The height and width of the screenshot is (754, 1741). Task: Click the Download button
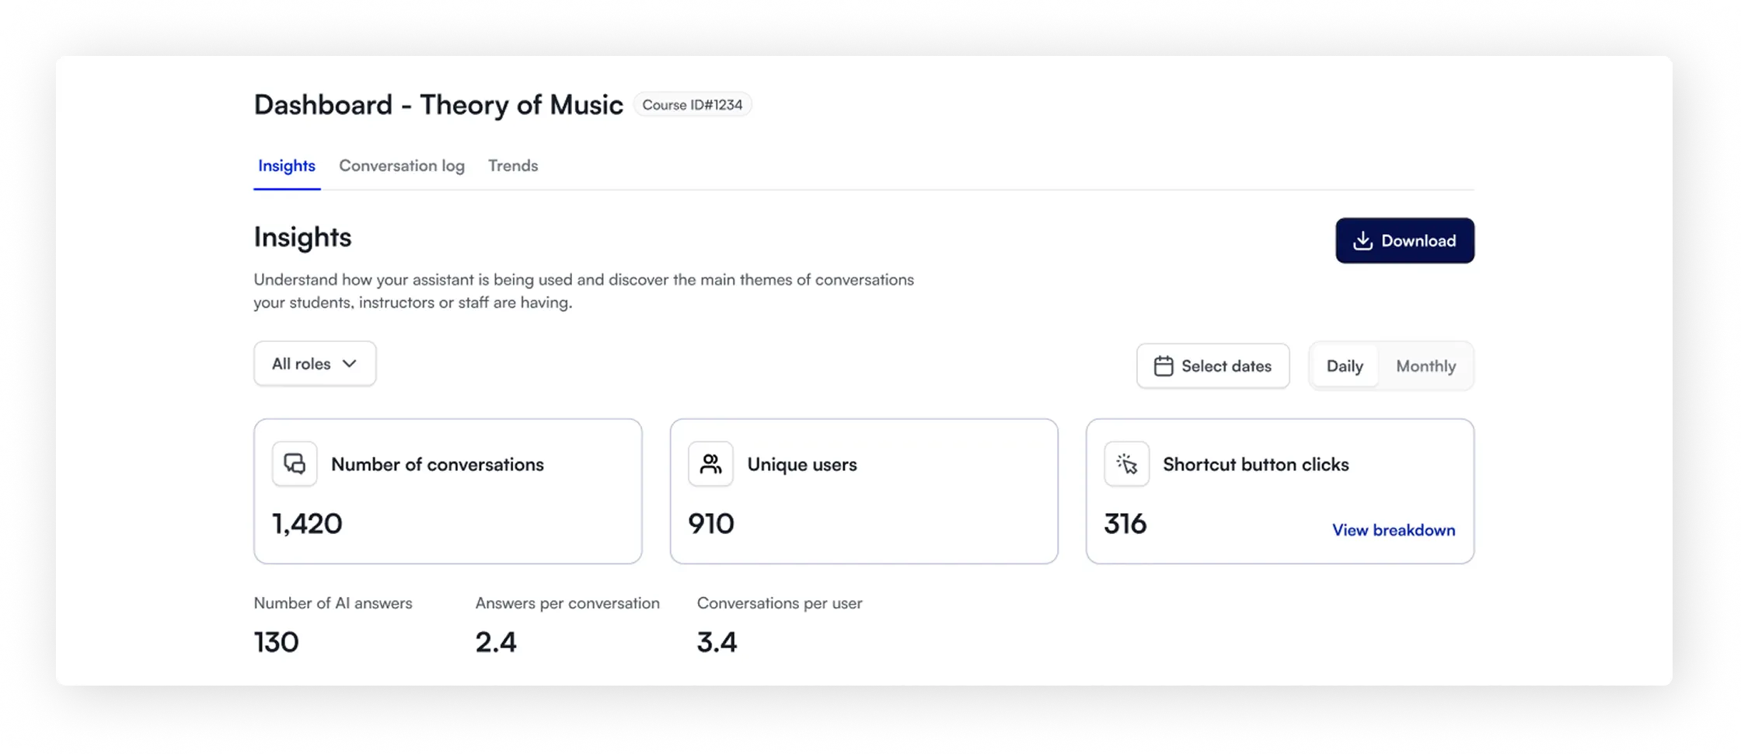[1404, 241]
